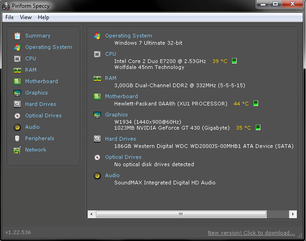This screenshot has height=241, width=306.
Task: Open Motherboard details from sidebar
Action: 42,81
